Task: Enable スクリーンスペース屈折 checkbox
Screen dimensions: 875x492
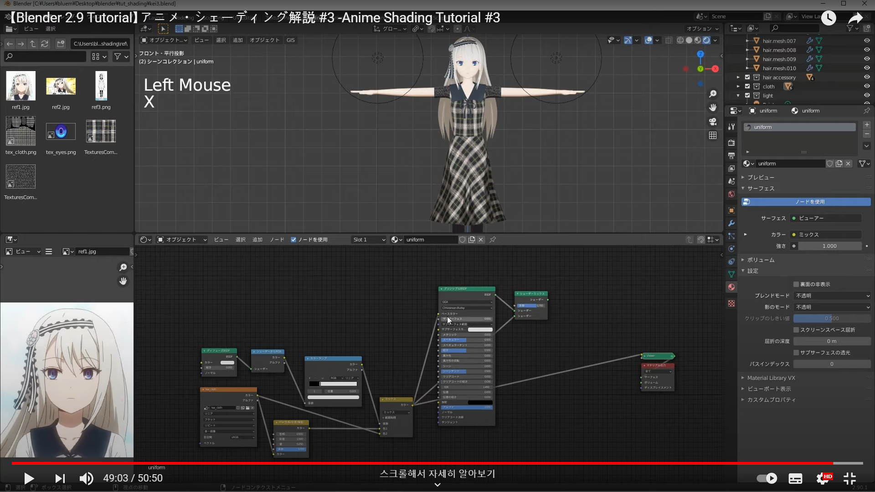Action: (x=796, y=330)
